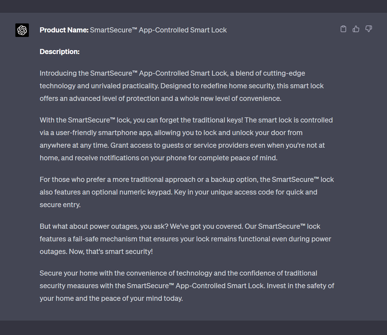387x335 pixels.
Task: Click the bold "Product Name:" label
Action: click(64, 30)
